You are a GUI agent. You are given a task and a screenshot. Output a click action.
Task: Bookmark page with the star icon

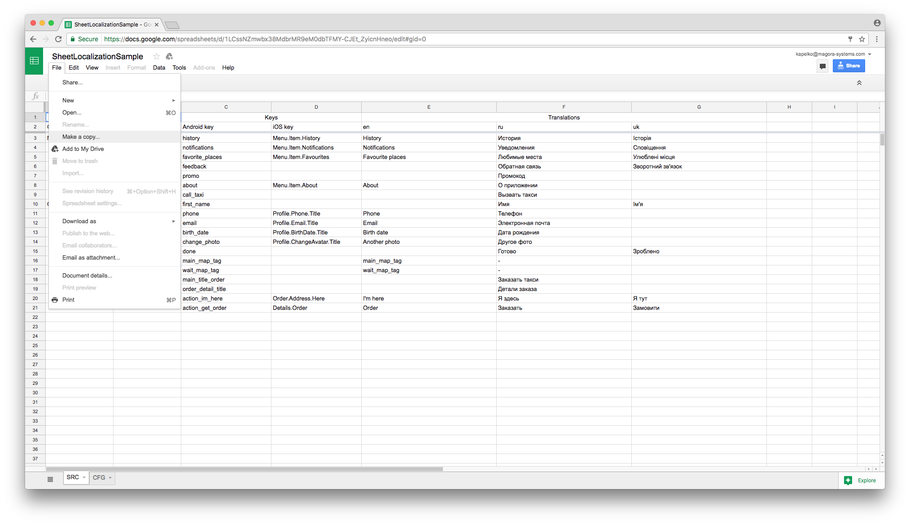click(862, 39)
